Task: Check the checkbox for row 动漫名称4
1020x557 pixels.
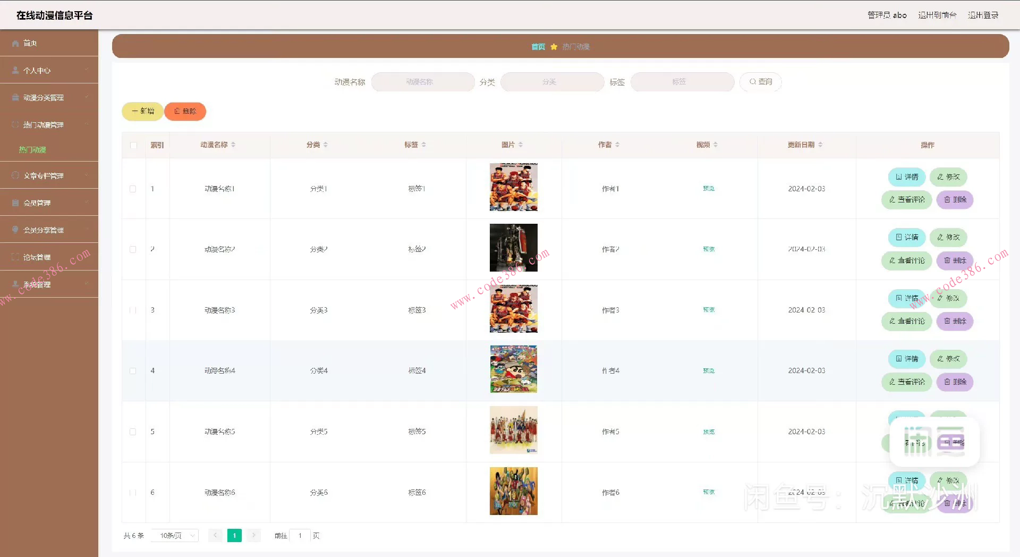Action: click(x=133, y=371)
